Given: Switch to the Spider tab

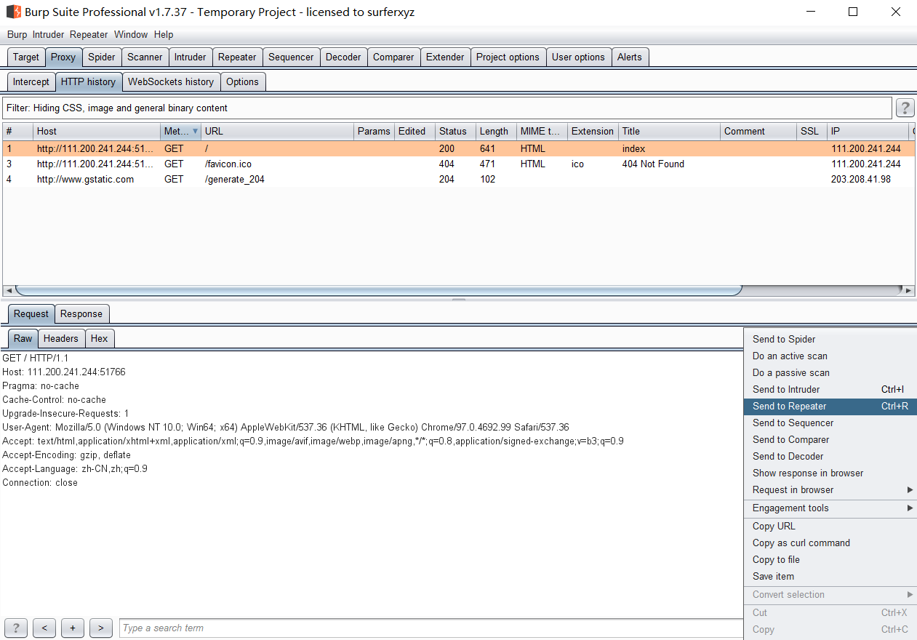Looking at the screenshot, I should tap(102, 57).
